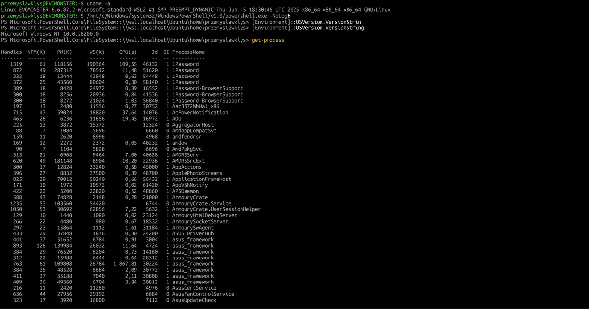This screenshot has width=589, height=309.
Task: Select process name 'ArmouryCrate.Service'
Action: click(202, 203)
